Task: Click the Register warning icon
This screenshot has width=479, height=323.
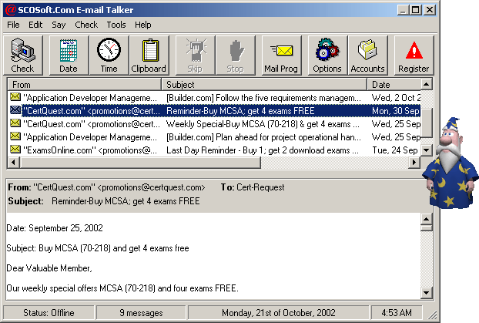Action: click(414, 56)
